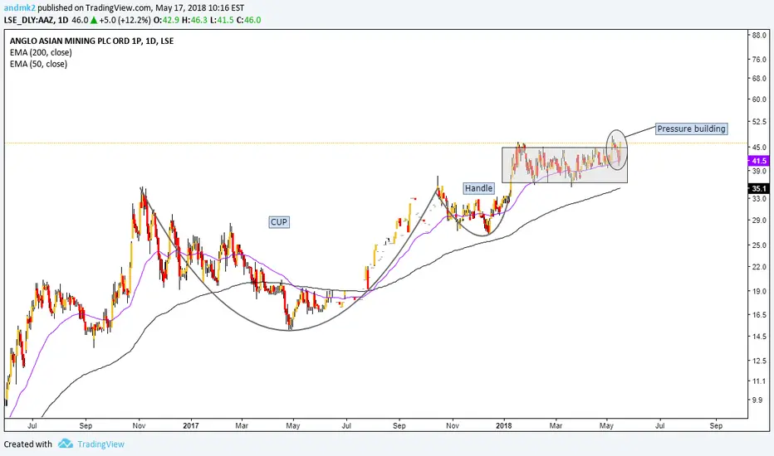Click the 60.0 price axis label

(x=759, y=99)
